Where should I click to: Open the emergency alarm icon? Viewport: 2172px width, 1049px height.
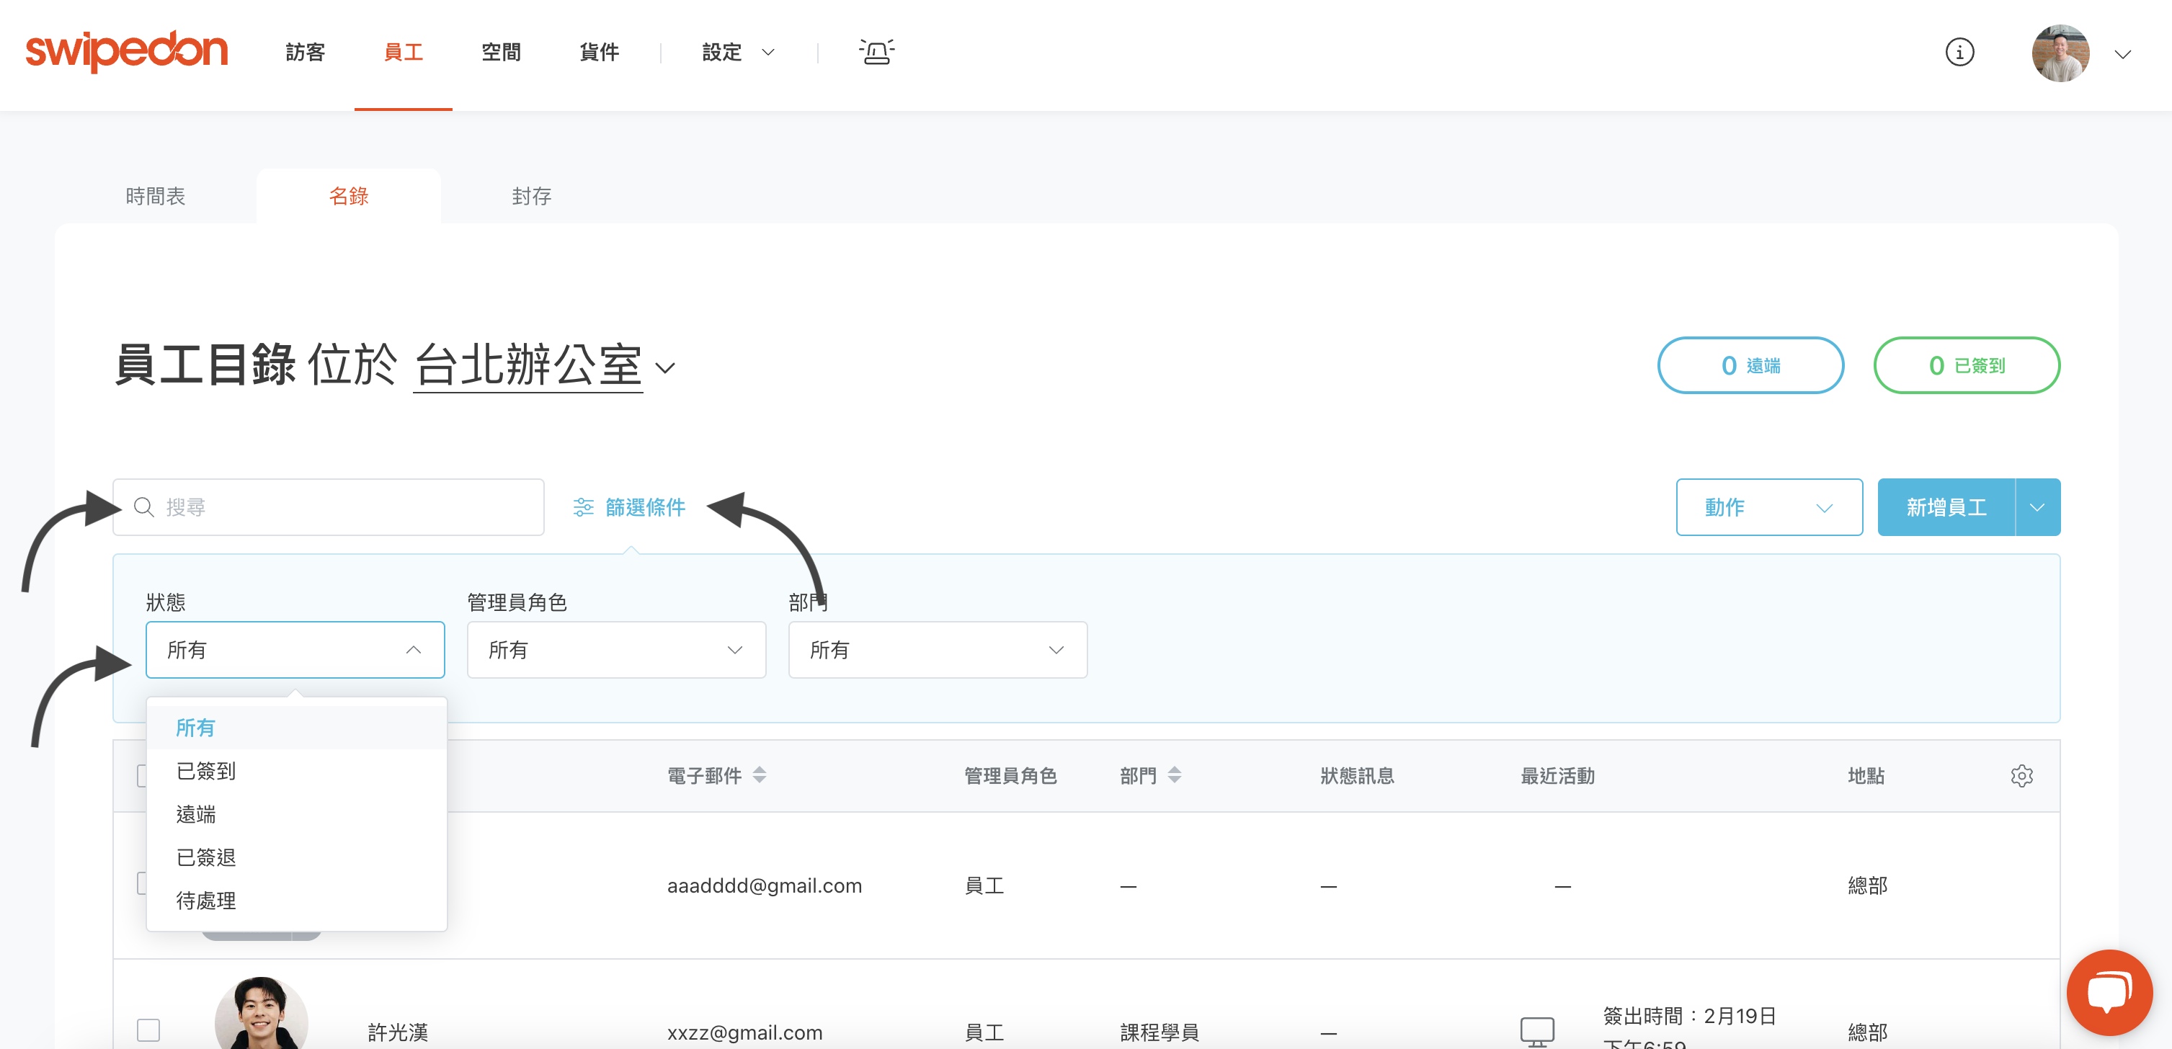tap(876, 53)
